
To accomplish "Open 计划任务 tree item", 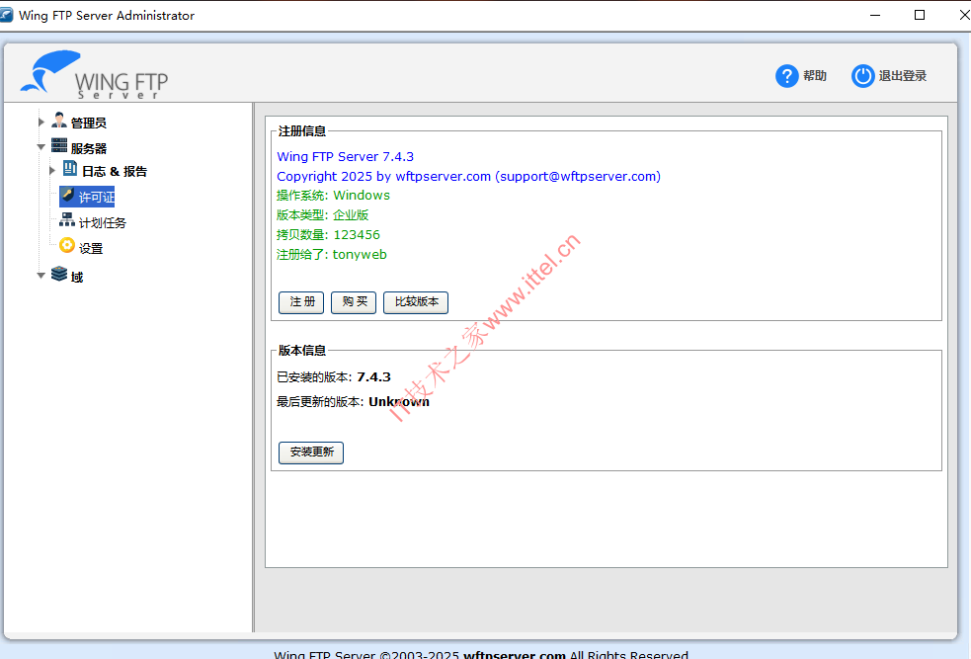I will coord(102,223).
